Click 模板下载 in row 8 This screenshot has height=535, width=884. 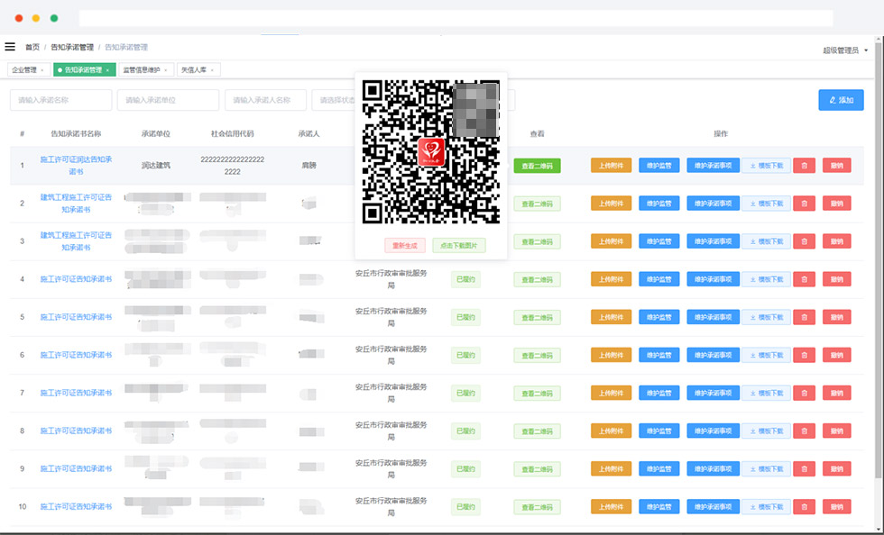click(766, 431)
